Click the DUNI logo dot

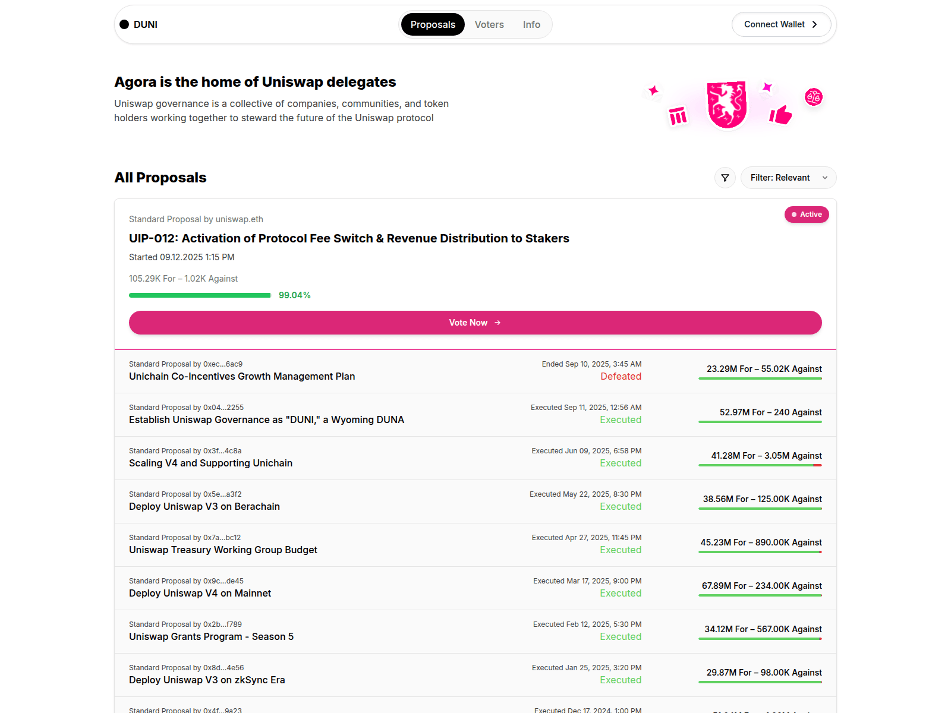click(124, 24)
